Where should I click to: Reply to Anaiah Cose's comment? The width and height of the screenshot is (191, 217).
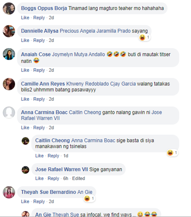click(39, 70)
